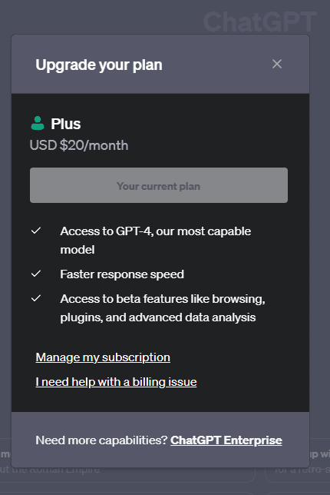This screenshot has width=330, height=495.
Task: Click the Upgrade your plan title
Action: 99,65
